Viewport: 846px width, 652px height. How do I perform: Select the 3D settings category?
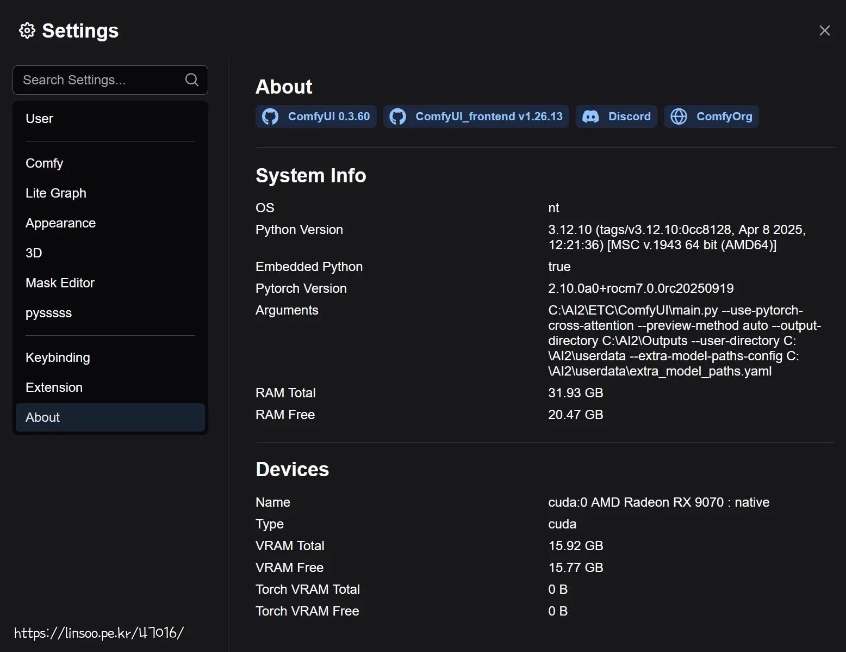(110, 253)
